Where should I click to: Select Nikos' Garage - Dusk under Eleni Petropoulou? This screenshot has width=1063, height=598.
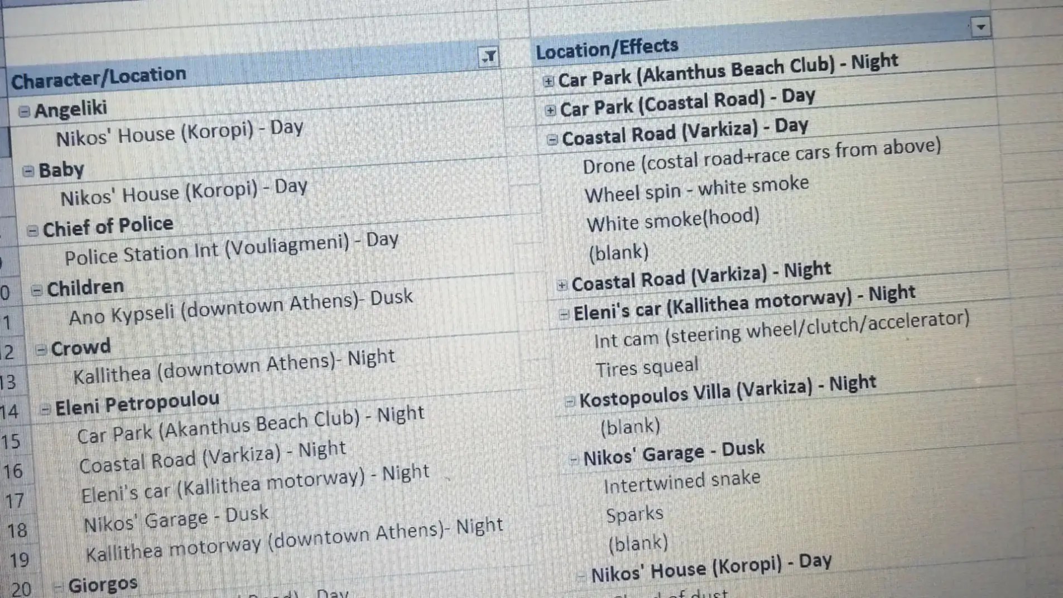176,519
